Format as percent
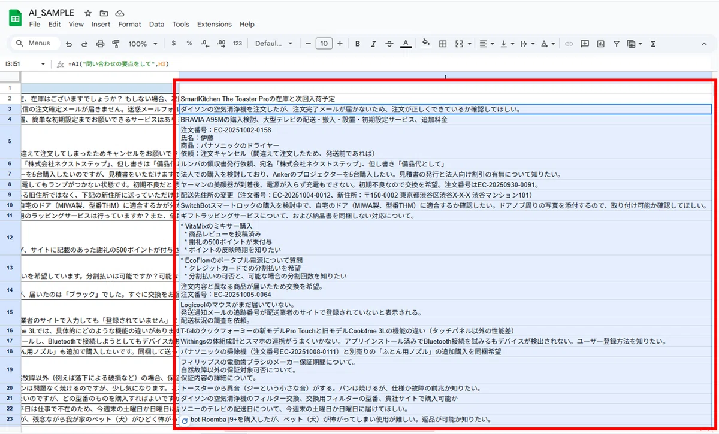Viewport: 719px width, 434px height. click(189, 44)
